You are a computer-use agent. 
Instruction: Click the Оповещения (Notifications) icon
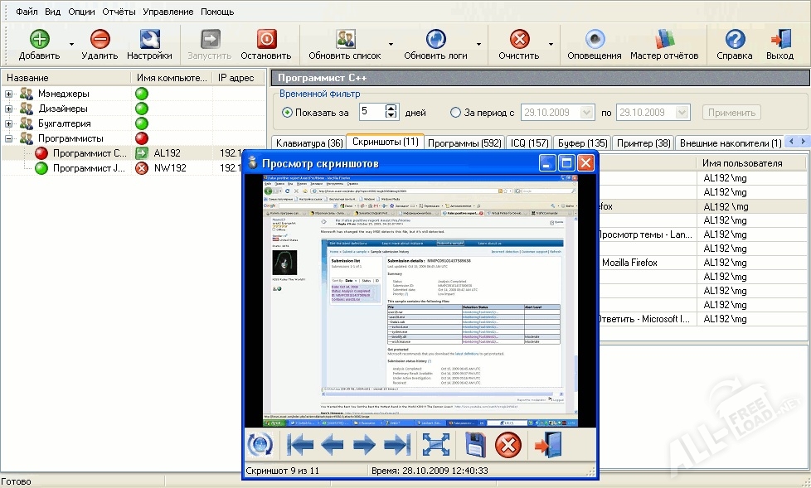click(x=594, y=40)
